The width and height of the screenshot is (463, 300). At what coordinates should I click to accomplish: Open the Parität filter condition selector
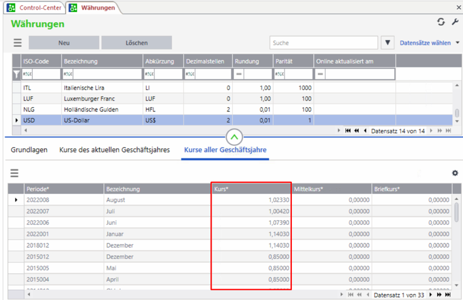[280, 74]
